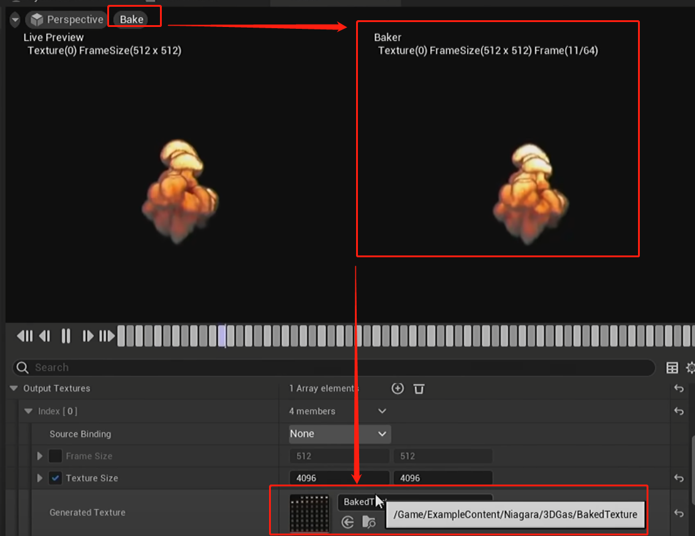Collapse the Index [0] entry
695x536 pixels.
(x=28, y=411)
